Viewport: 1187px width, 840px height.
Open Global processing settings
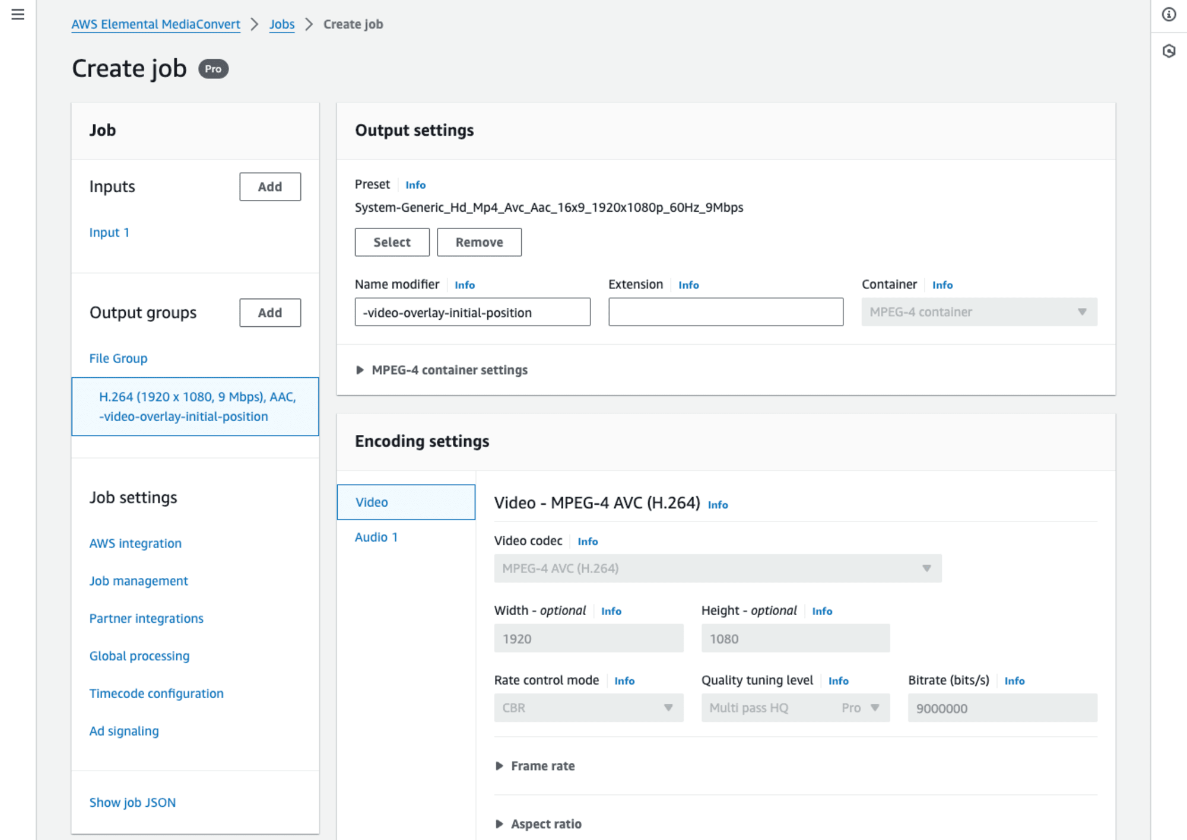pos(139,656)
